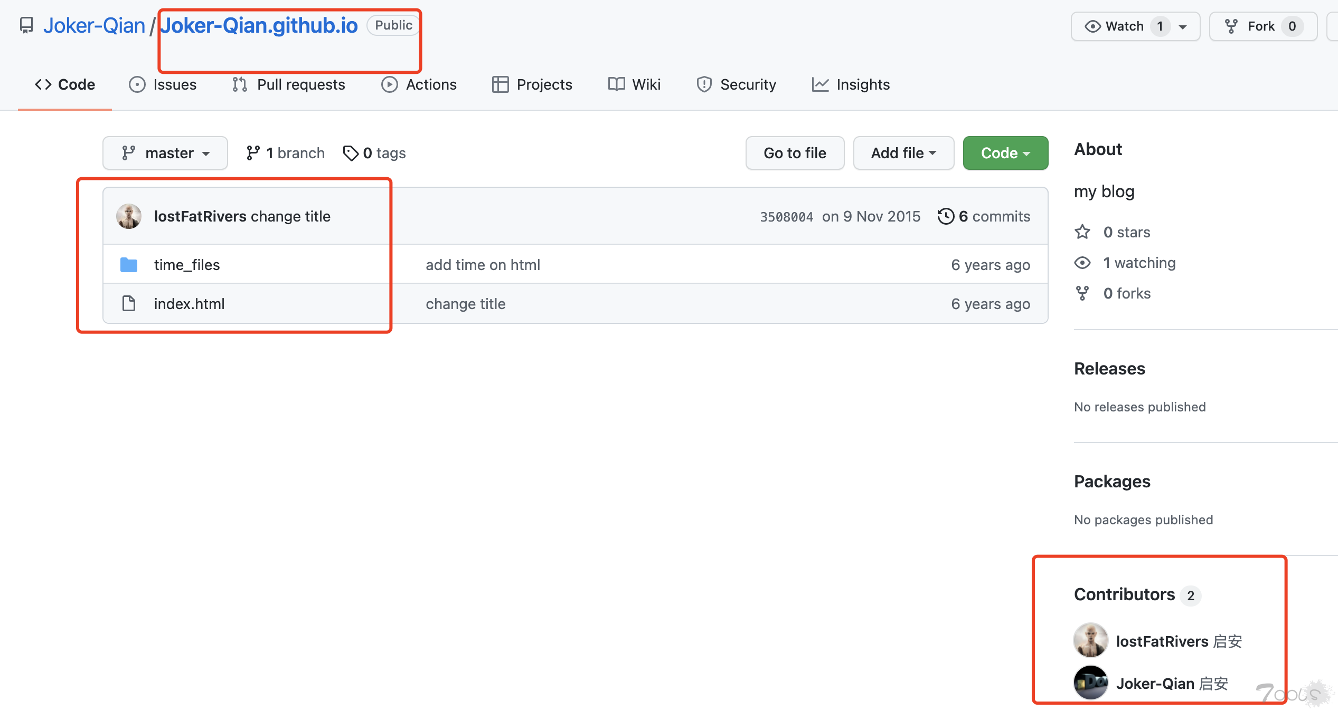The height and width of the screenshot is (711, 1338).
Task: Click the Joker-Qian contributor avatar
Action: [1091, 683]
